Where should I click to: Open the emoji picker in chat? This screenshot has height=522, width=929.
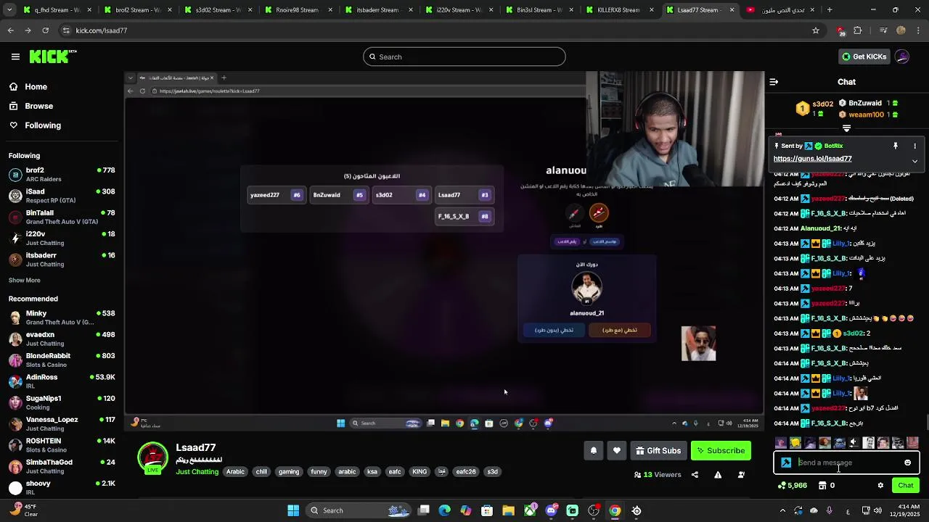(907, 463)
